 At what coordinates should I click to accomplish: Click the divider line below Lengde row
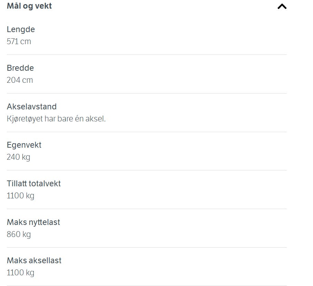tap(147, 55)
